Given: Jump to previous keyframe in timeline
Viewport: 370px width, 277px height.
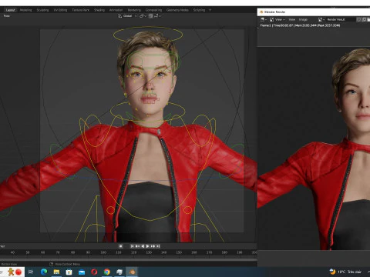Looking at the screenshot, I should pyautogui.click(x=137, y=246).
